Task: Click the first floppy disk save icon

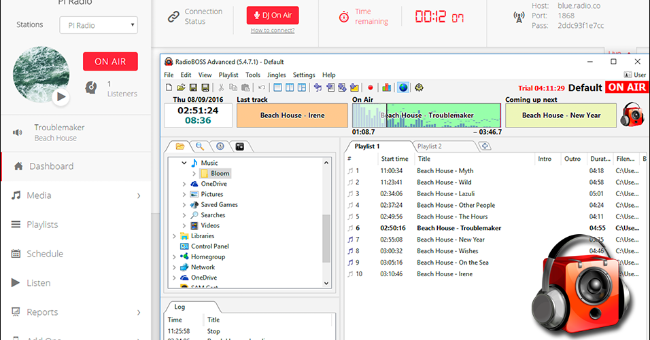Action: coord(193,88)
